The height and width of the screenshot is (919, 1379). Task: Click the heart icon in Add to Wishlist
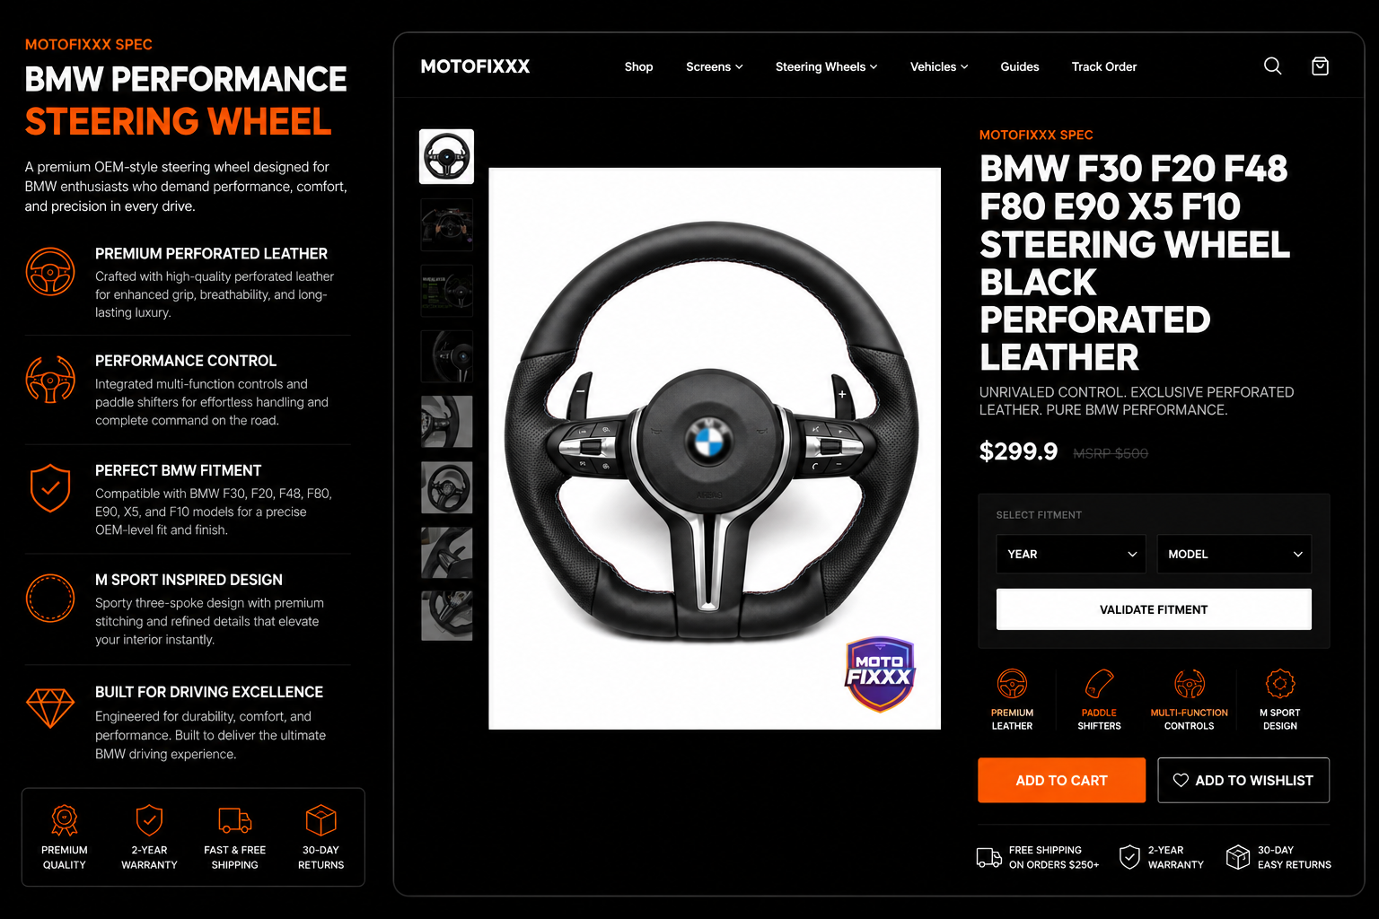click(x=1181, y=781)
